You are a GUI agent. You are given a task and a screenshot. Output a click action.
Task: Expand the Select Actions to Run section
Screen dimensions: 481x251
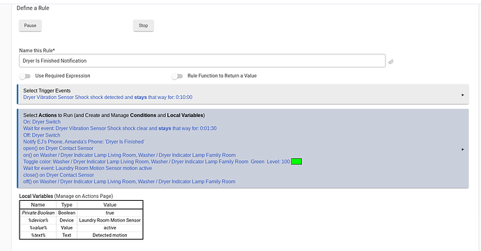[463, 149]
